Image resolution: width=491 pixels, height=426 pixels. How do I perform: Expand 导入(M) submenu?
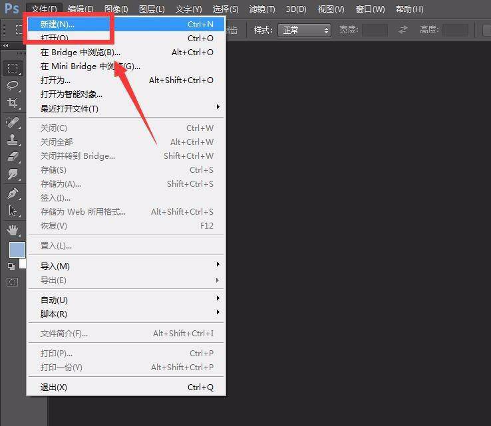[126, 266]
